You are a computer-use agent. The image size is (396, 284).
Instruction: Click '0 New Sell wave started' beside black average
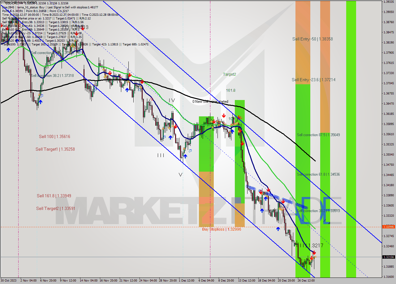click(x=210, y=102)
